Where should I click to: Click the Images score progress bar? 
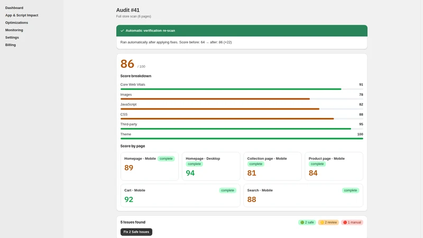242,99
